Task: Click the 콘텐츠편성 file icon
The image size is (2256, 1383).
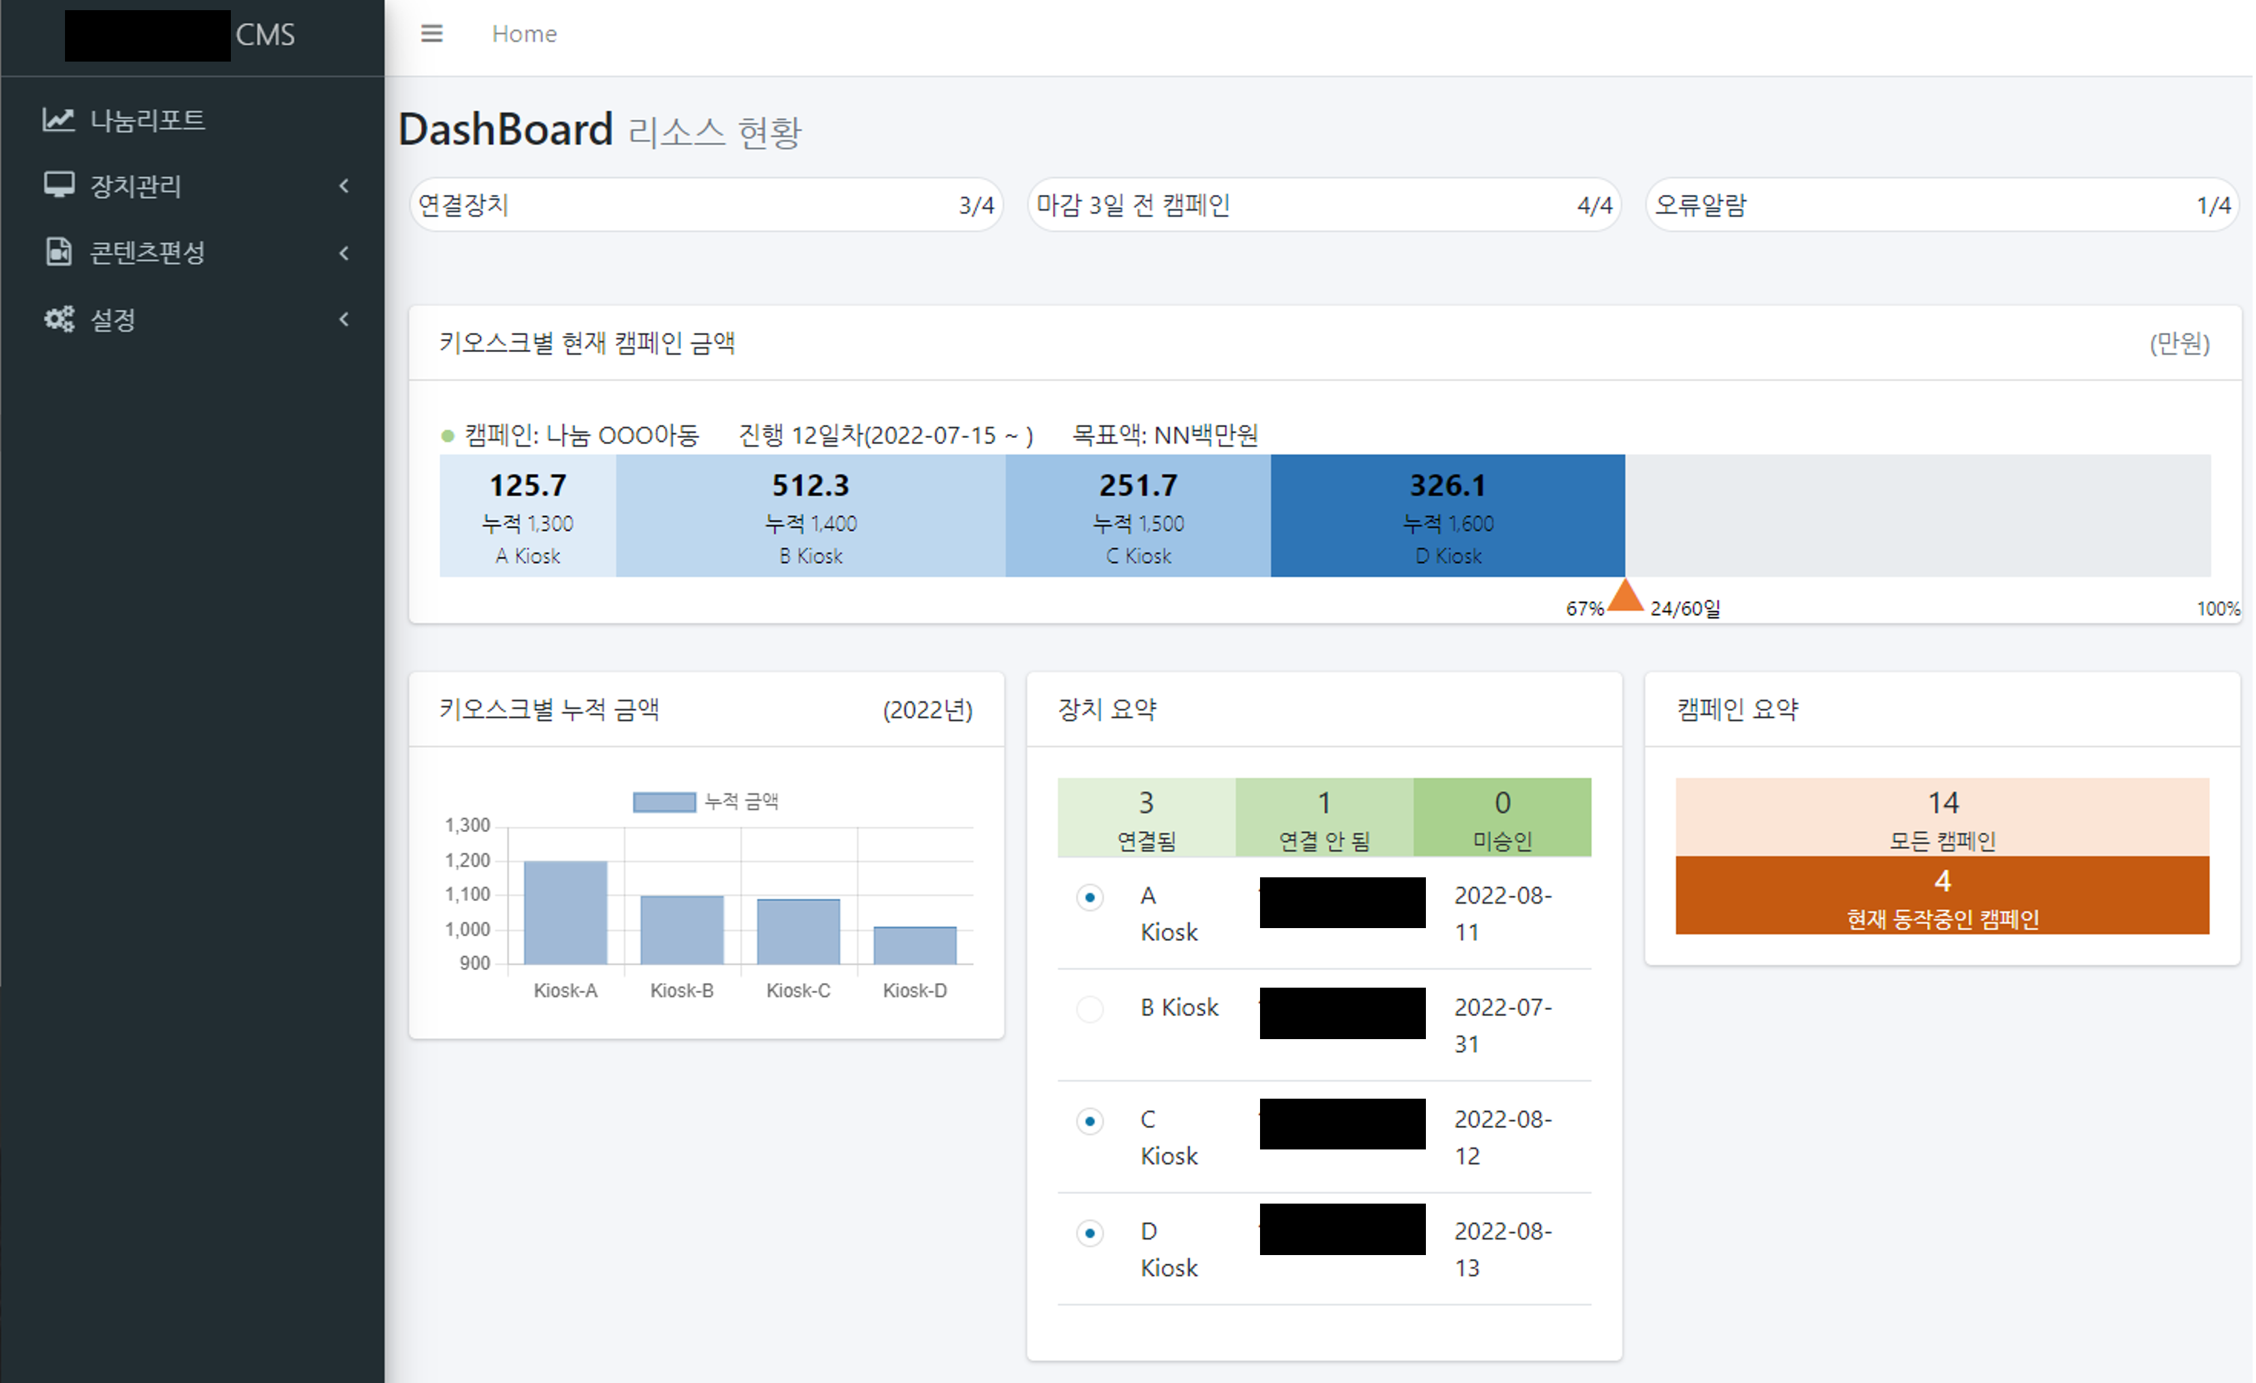Action: pyautogui.click(x=59, y=252)
